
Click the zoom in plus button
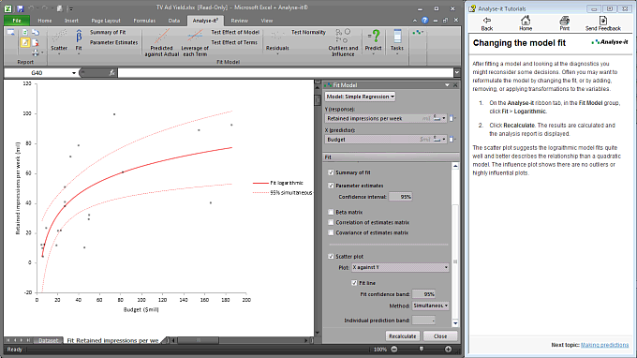click(x=448, y=350)
